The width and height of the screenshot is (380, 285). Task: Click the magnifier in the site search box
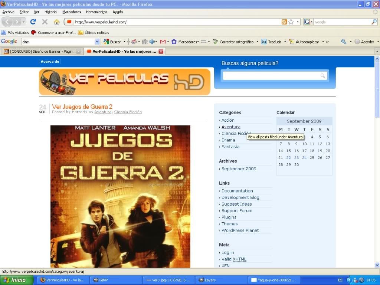pyautogui.click(x=322, y=76)
